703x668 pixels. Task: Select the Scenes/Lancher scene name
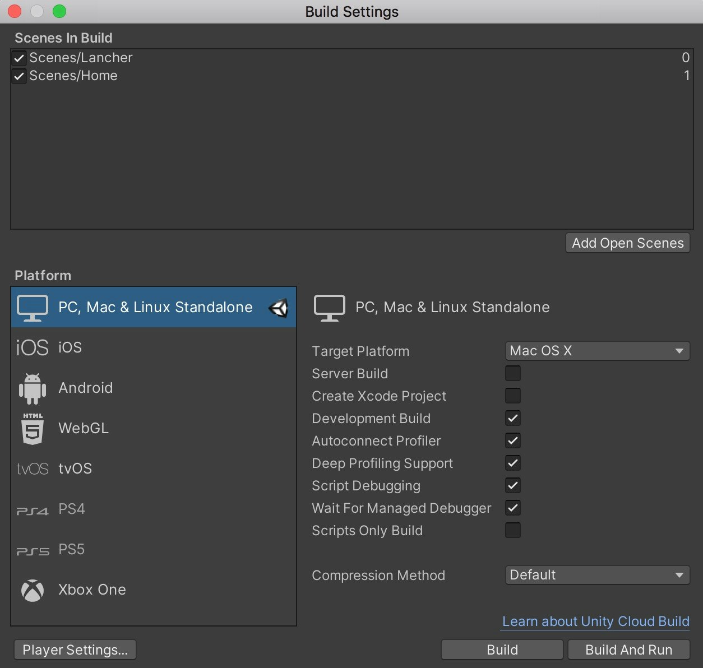81,58
